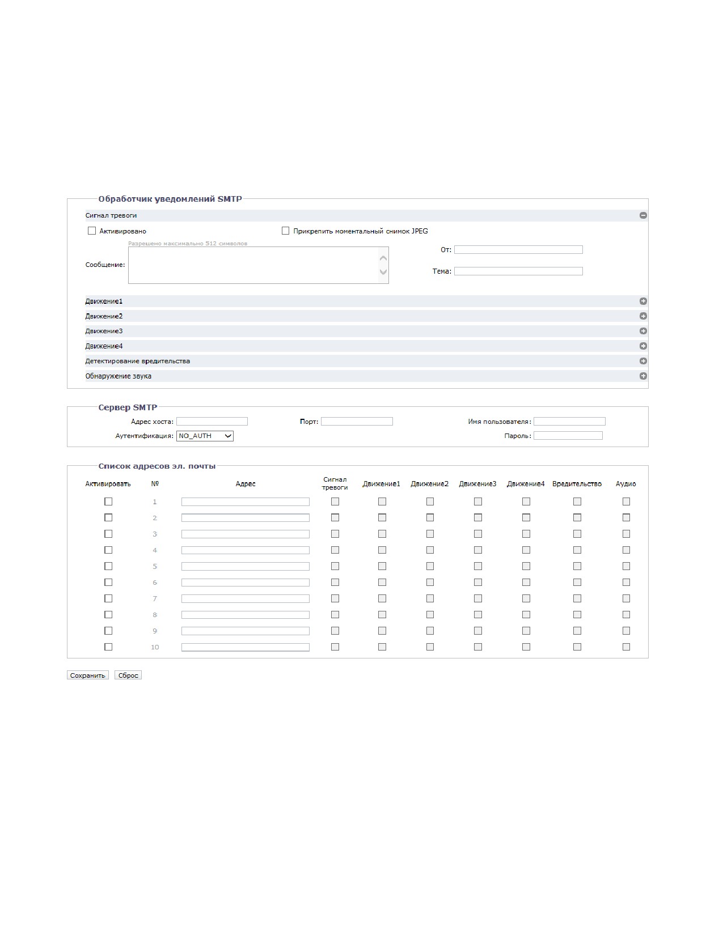Click address field in row 1
Image resolution: width=723 pixels, height=935 pixels.
pos(246,501)
